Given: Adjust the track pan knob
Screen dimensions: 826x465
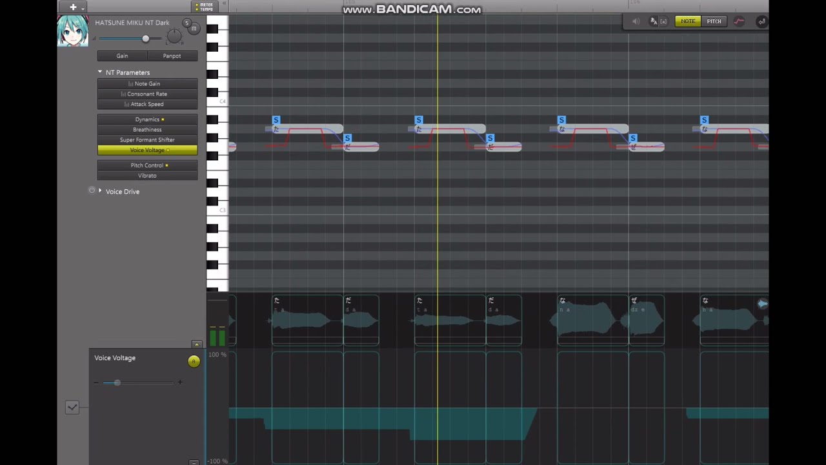Looking at the screenshot, I should (174, 36).
